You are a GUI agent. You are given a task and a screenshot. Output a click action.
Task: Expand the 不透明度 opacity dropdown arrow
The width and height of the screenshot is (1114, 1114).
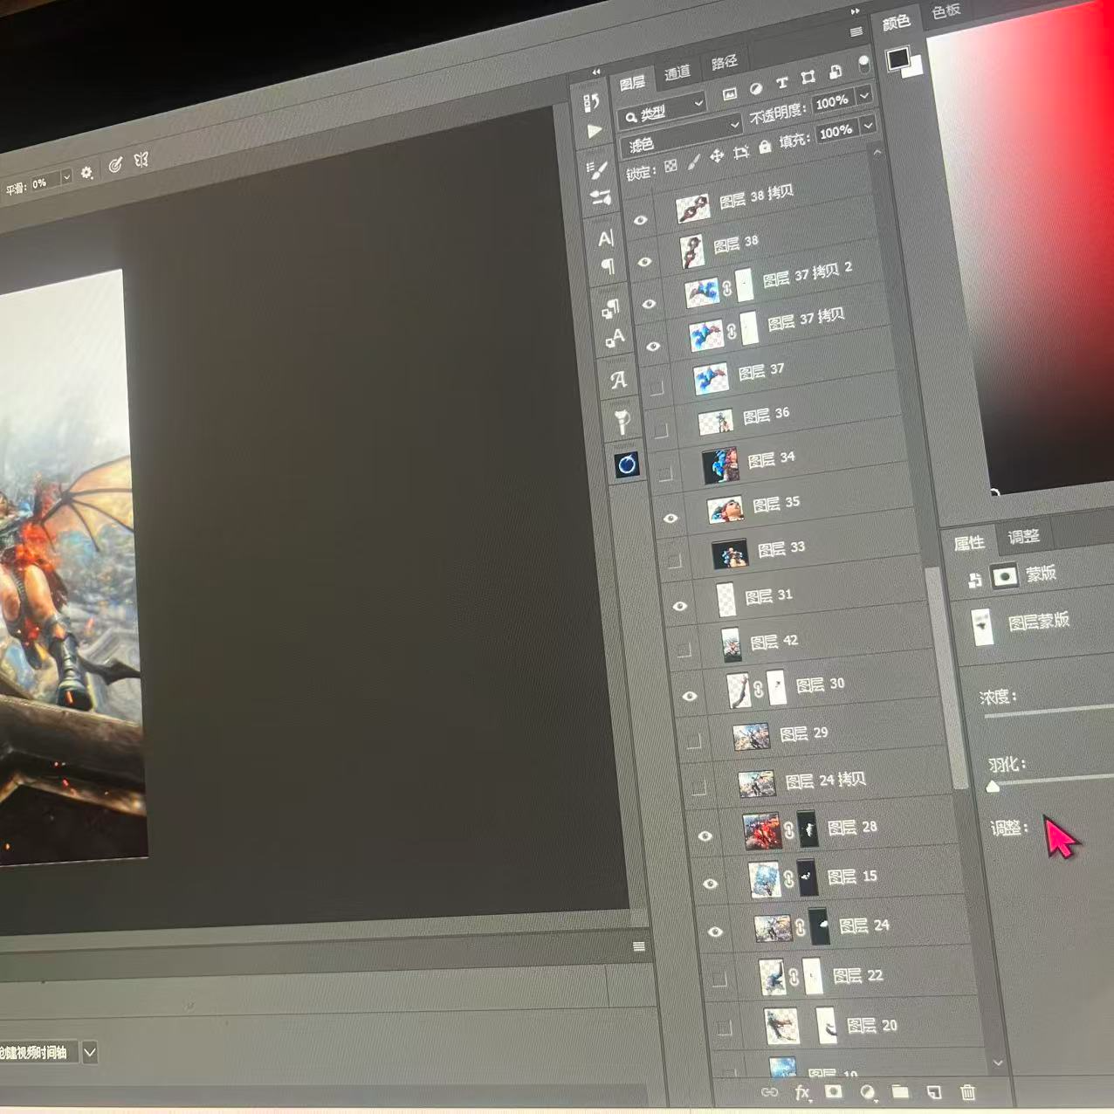click(864, 95)
